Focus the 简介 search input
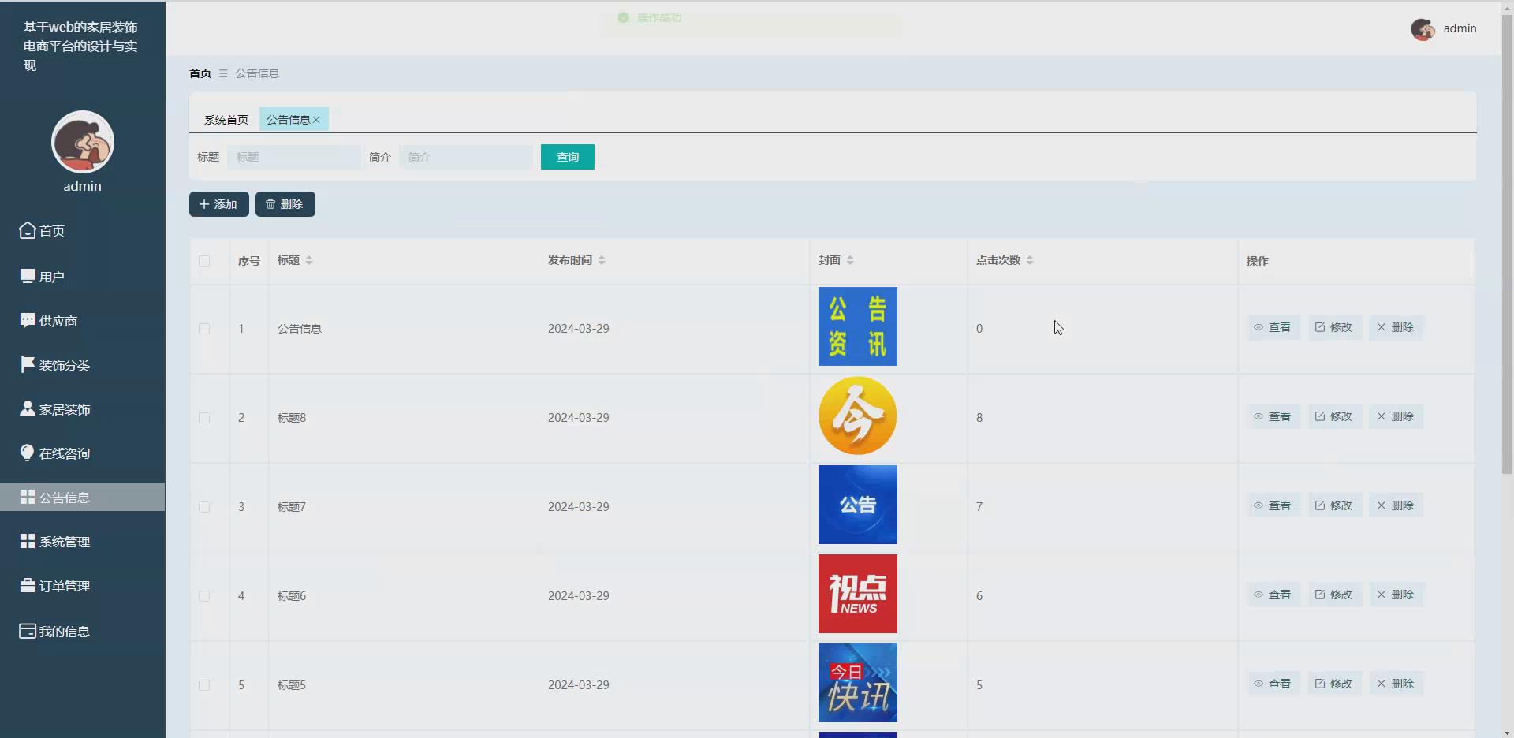This screenshot has height=738, width=1514. click(x=466, y=157)
